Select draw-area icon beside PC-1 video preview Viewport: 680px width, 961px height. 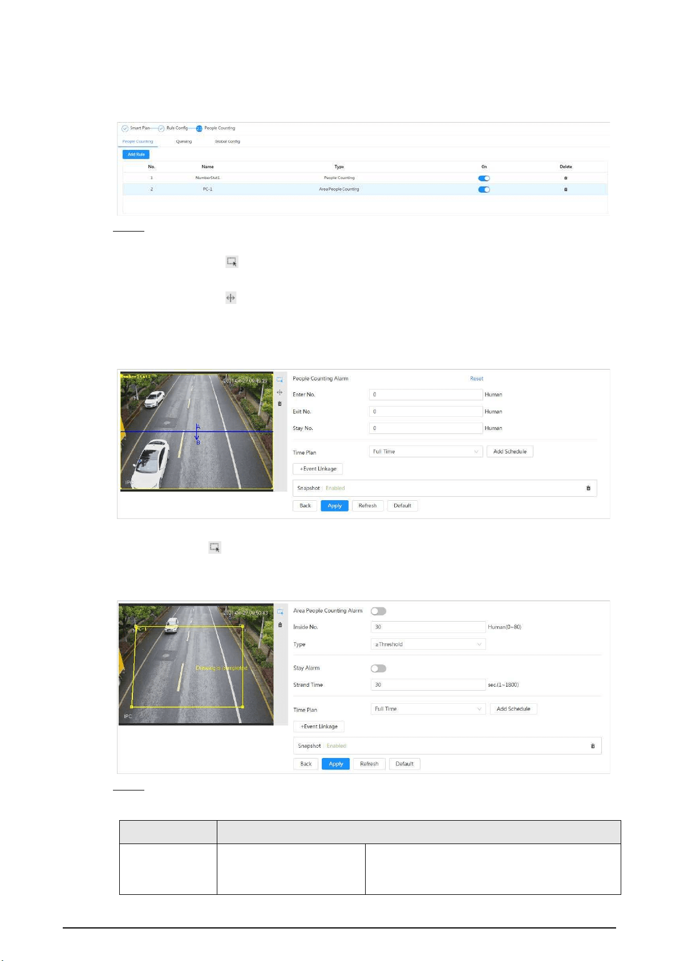click(280, 612)
